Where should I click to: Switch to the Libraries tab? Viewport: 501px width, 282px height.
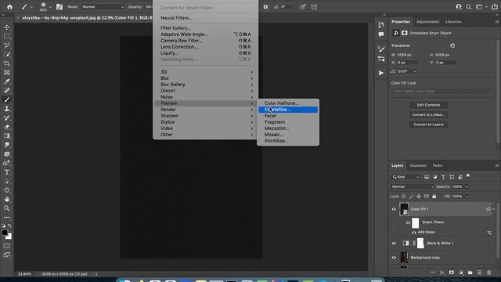pos(453,22)
